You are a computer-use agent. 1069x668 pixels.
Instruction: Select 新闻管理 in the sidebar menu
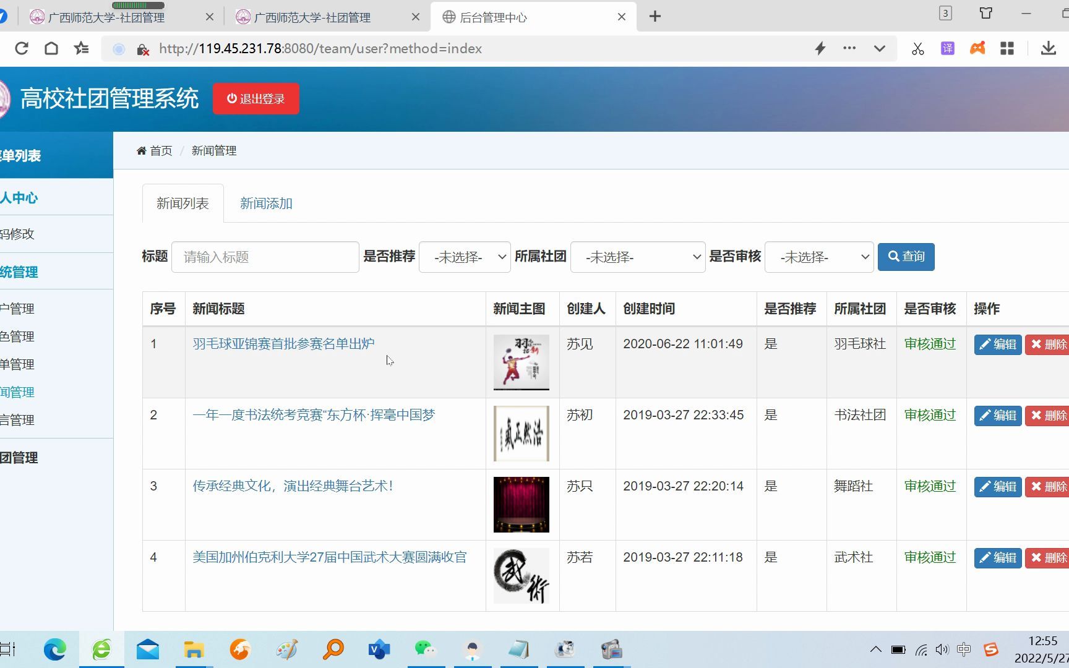17,392
